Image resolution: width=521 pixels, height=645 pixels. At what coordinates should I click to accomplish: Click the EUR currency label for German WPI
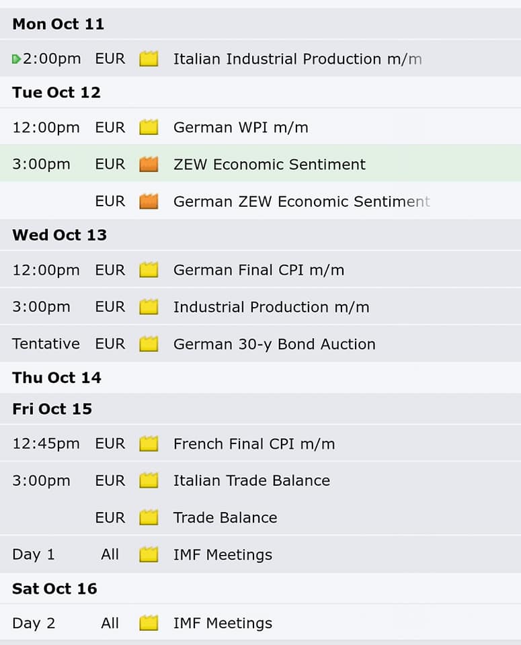click(x=110, y=127)
